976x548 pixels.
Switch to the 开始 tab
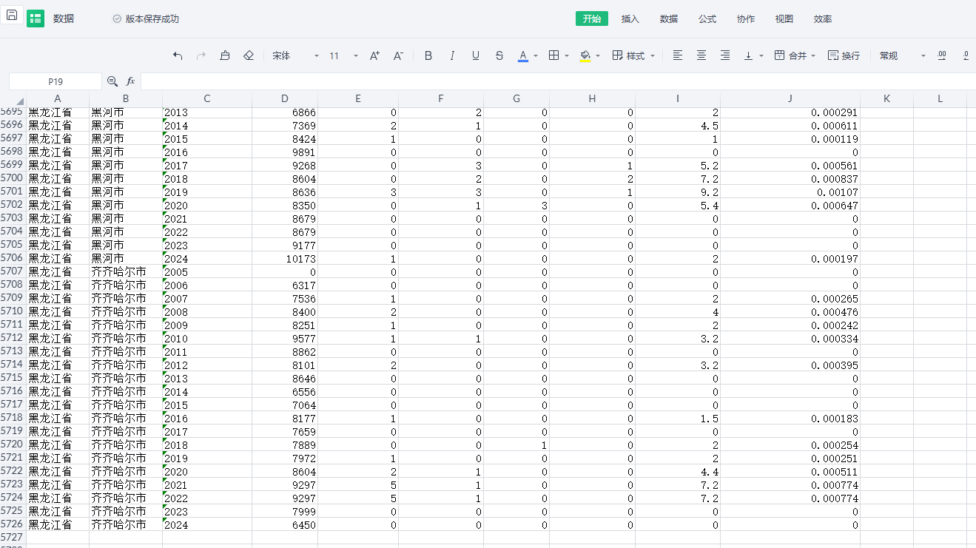pos(592,18)
